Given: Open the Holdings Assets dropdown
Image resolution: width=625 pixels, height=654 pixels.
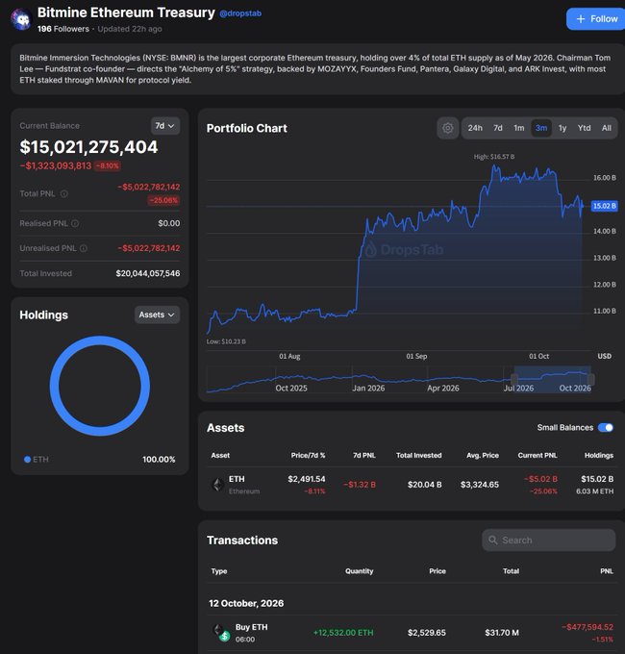Looking at the screenshot, I should pos(157,314).
